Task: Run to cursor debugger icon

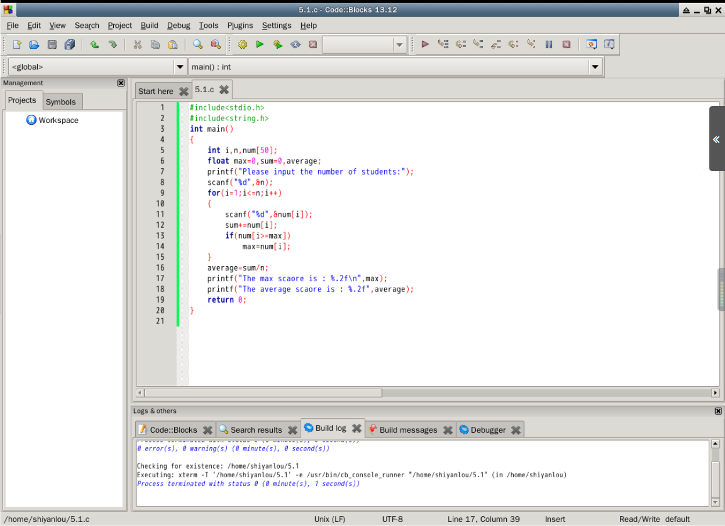Action: pos(443,44)
